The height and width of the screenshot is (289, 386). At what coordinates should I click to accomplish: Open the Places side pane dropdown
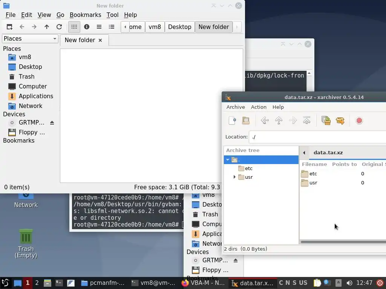[x=30, y=39]
